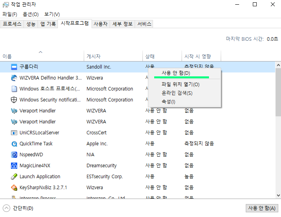This screenshot has height=217, width=281.
Task: Choose 온라인 검색(S) in context menu
Action: [x=185, y=93]
